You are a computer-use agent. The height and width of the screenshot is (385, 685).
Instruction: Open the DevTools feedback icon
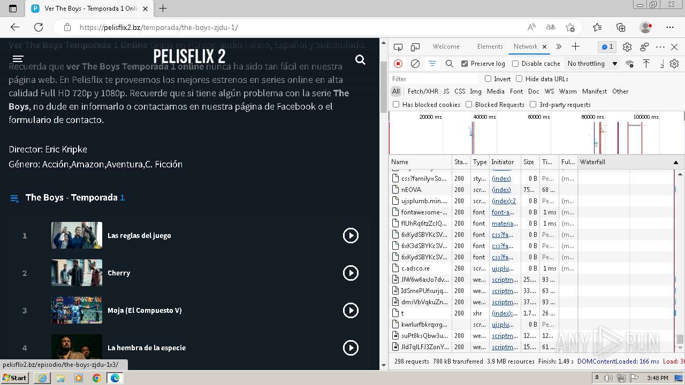[x=644, y=47]
